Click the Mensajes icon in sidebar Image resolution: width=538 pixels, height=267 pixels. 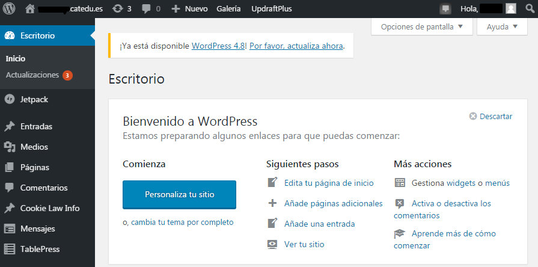pyautogui.click(x=10, y=229)
